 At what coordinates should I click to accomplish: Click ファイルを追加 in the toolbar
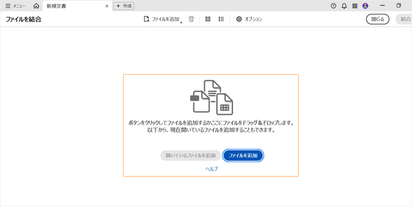162,19
